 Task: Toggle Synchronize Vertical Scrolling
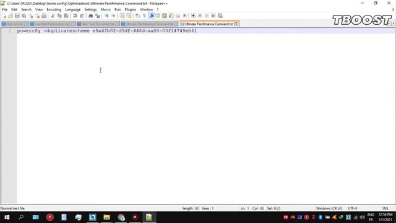pos(122,15)
